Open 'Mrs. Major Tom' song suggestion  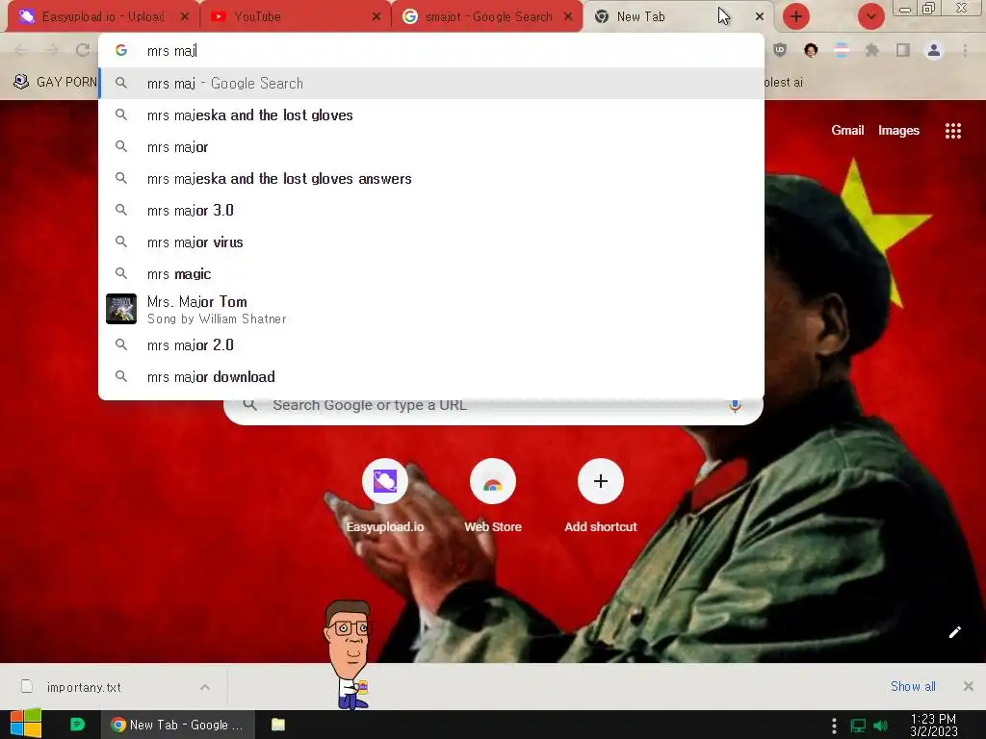click(x=431, y=309)
